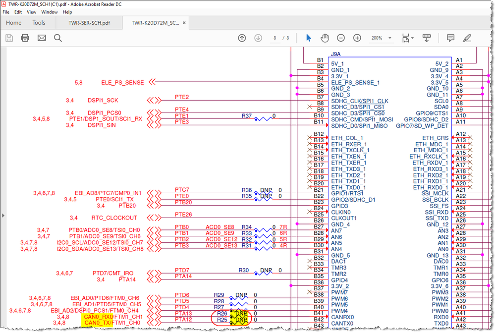Activate the Find search magnifier

57,38
